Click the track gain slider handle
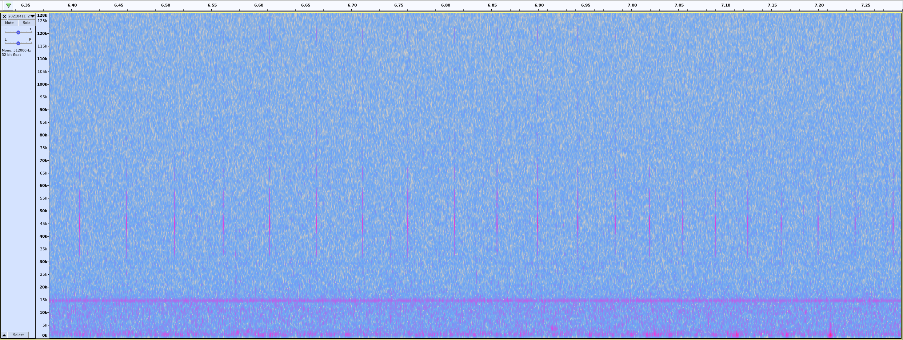Screen dimensions: 903x340 (x=18, y=33)
